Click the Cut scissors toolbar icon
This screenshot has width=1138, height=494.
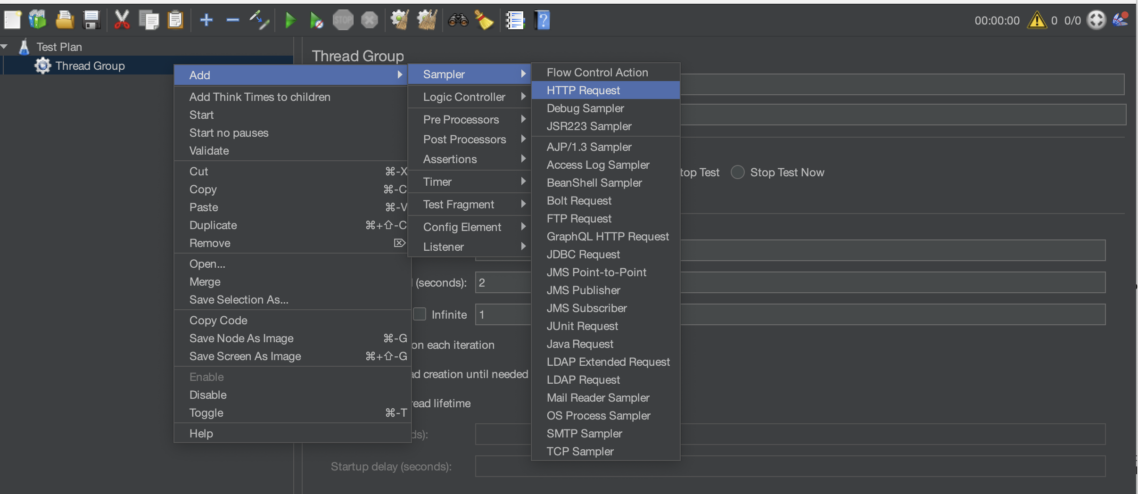point(122,20)
